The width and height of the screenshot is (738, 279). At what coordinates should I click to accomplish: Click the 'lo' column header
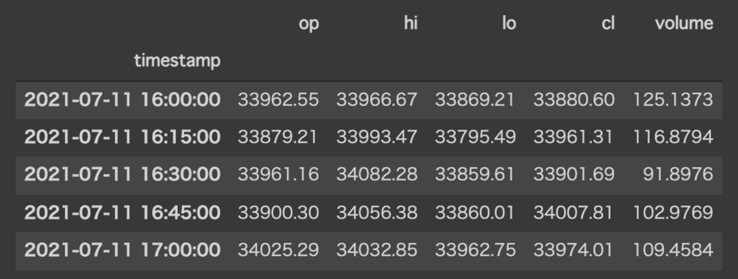(509, 24)
